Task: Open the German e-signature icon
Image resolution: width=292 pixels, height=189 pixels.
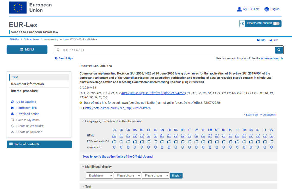Action: pos(142,147)
